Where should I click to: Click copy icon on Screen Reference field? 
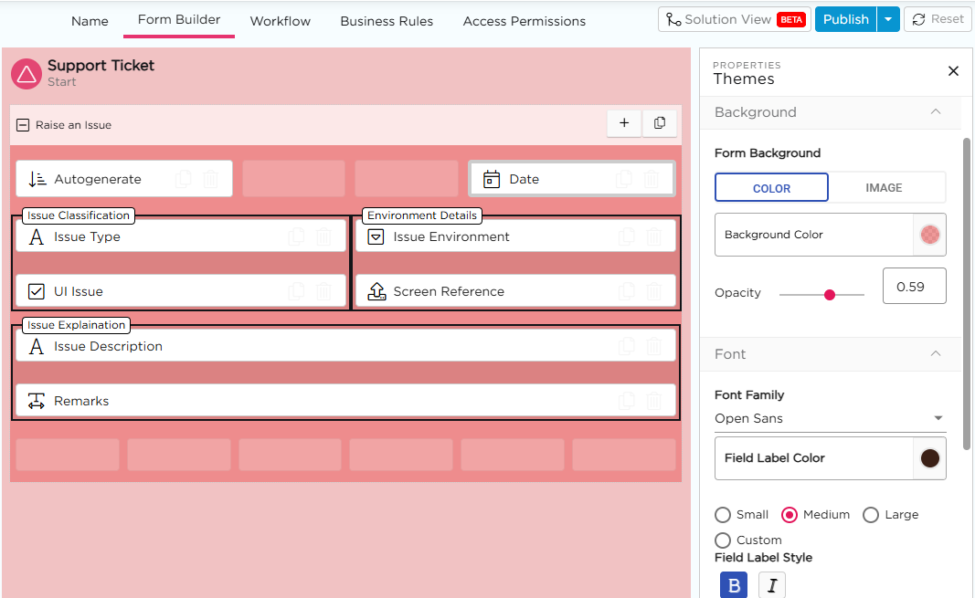[x=627, y=291]
